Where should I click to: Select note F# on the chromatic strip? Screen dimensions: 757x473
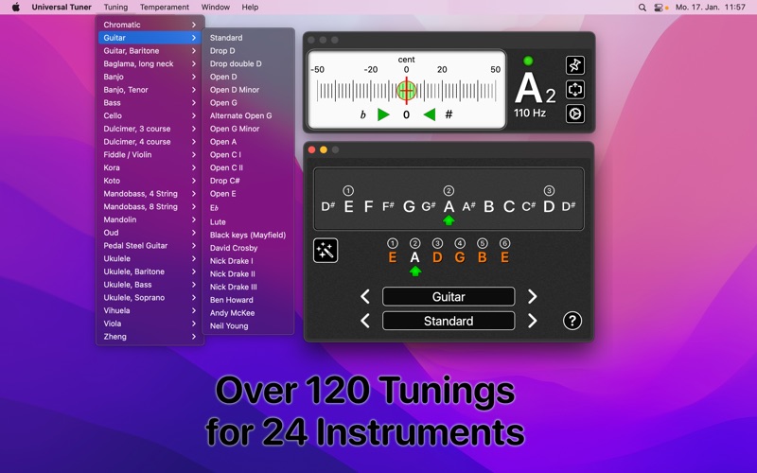pos(388,206)
